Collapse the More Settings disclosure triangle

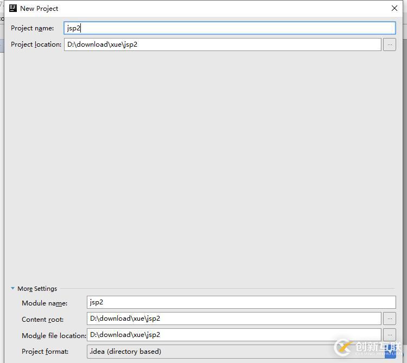[x=12, y=288]
